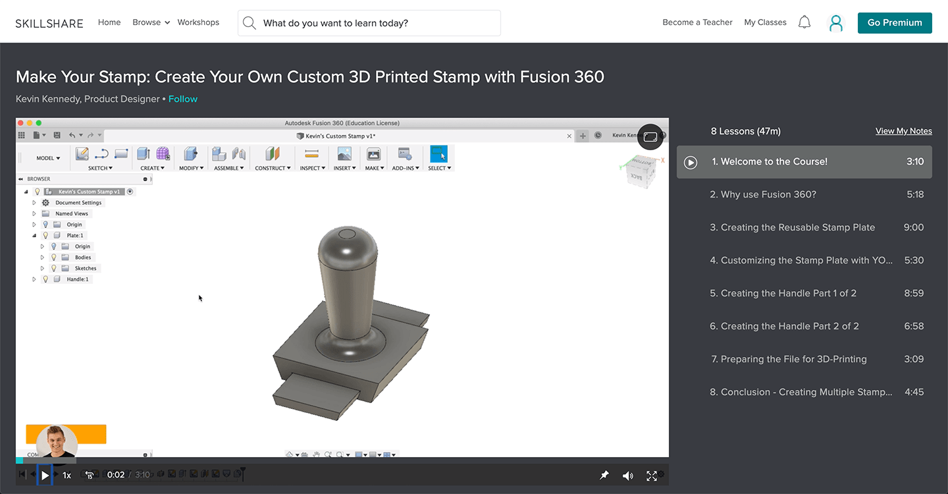Activate radio button beside Kevin's Custom Stamp v1
Image resolution: width=948 pixels, height=494 pixels.
tap(130, 192)
